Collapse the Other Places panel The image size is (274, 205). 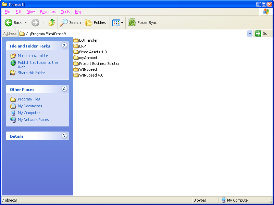point(64,89)
